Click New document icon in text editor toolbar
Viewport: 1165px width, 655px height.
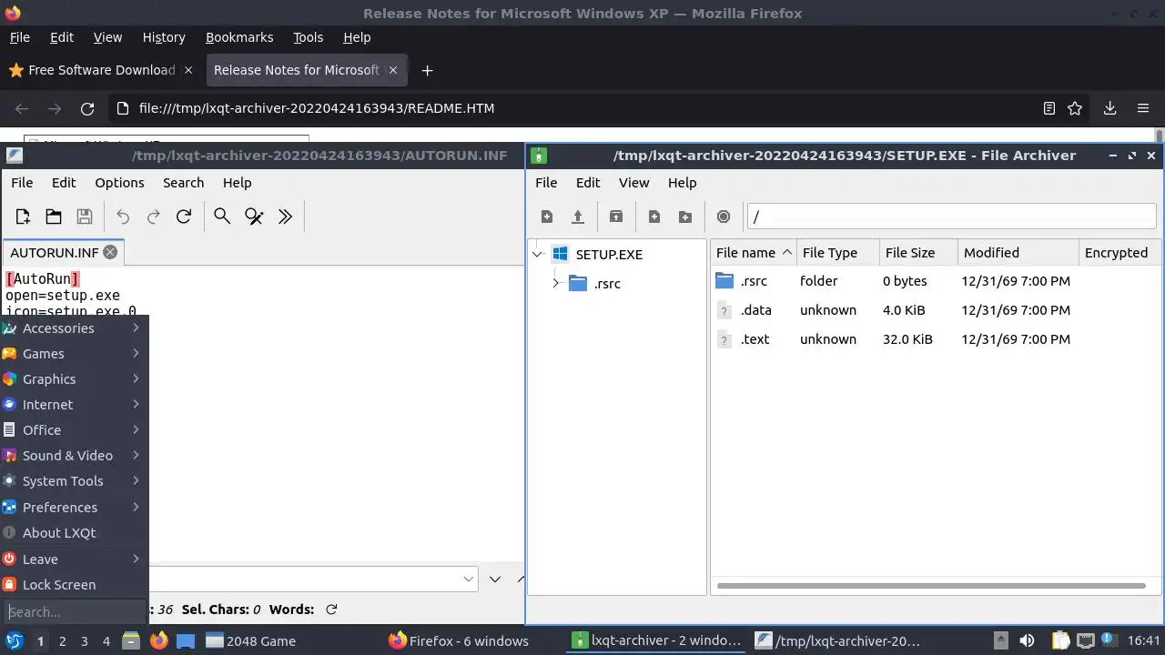click(23, 217)
